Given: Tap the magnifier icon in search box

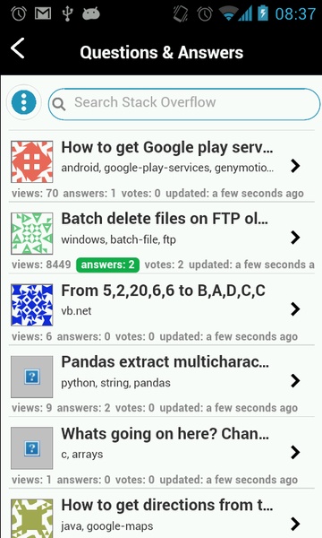Looking at the screenshot, I should 59,104.
